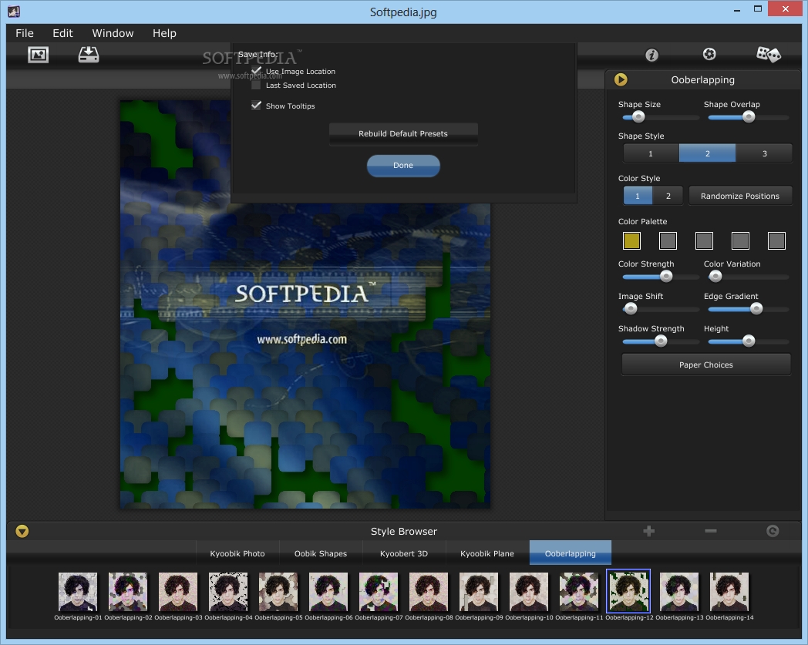Open the info icon in top toolbar
Viewport: 808px width, 645px height.
coord(651,55)
